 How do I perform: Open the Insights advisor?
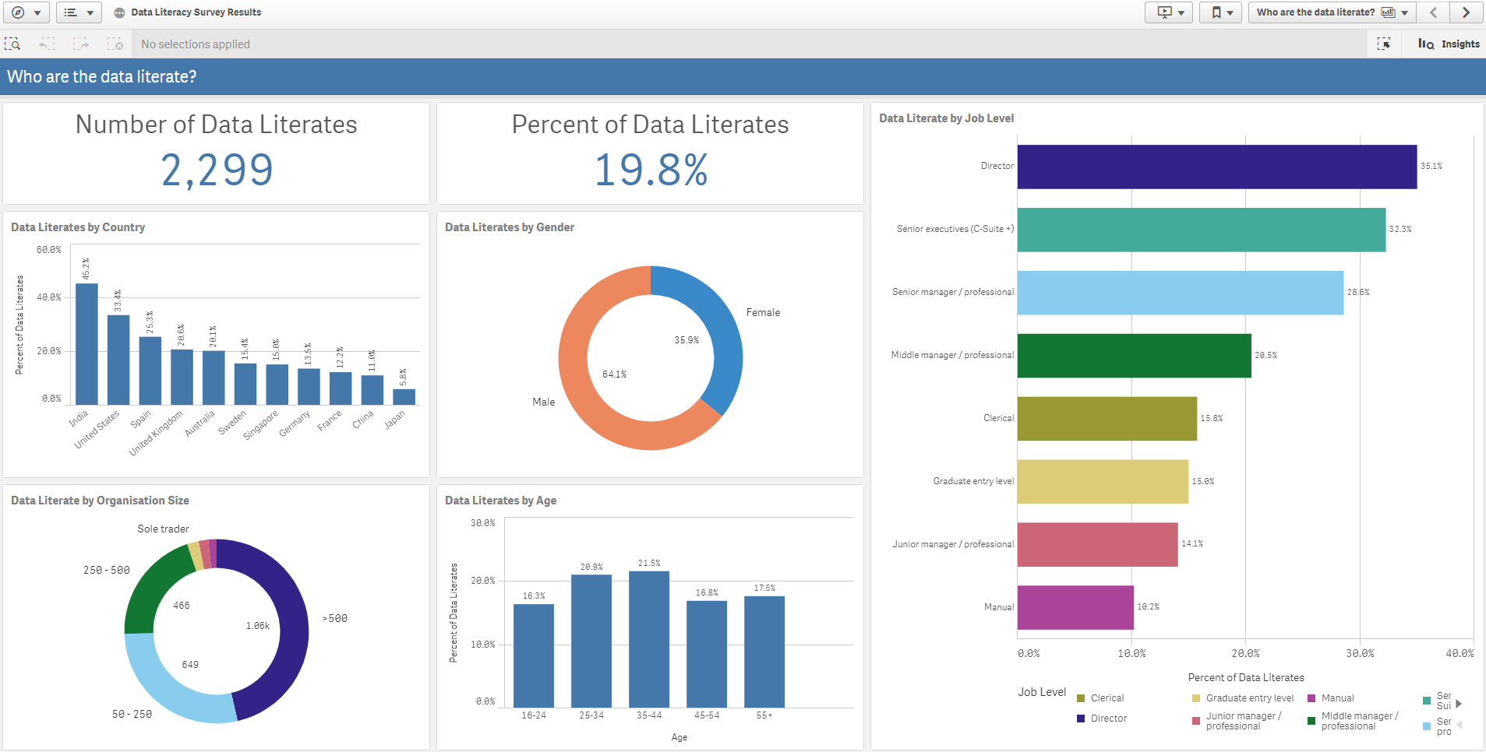click(1449, 44)
